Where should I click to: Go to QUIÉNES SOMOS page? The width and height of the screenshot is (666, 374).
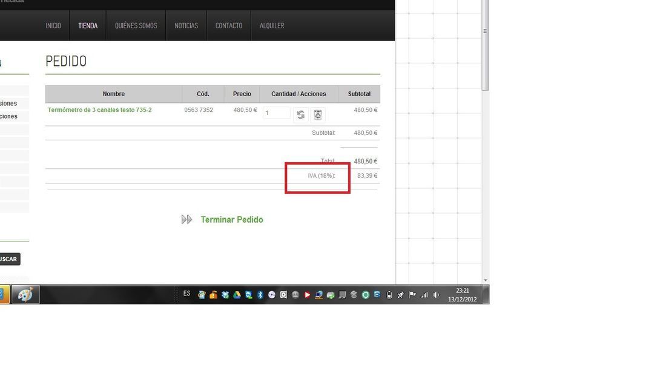136,25
